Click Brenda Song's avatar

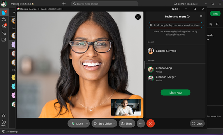(x=151, y=69)
